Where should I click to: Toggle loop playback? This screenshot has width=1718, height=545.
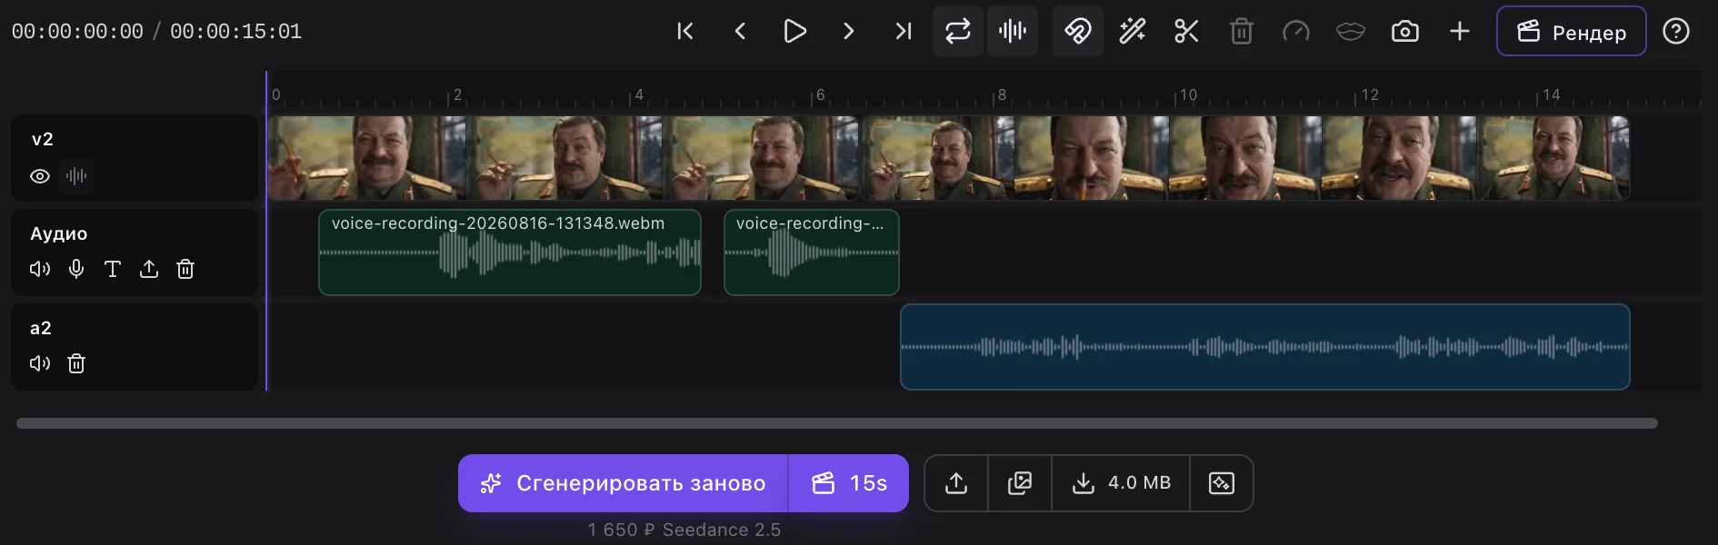pos(958,31)
